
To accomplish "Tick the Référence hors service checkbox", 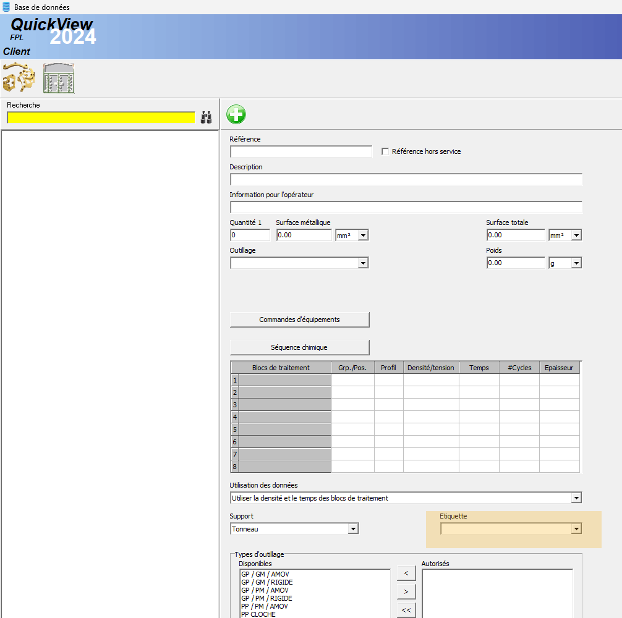I will [x=386, y=151].
